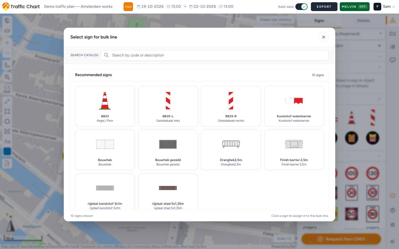Choose the plain Bouwhek fence sign
Image resolution: width=399 pixels, height=249 pixels.
click(x=105, y=150)
